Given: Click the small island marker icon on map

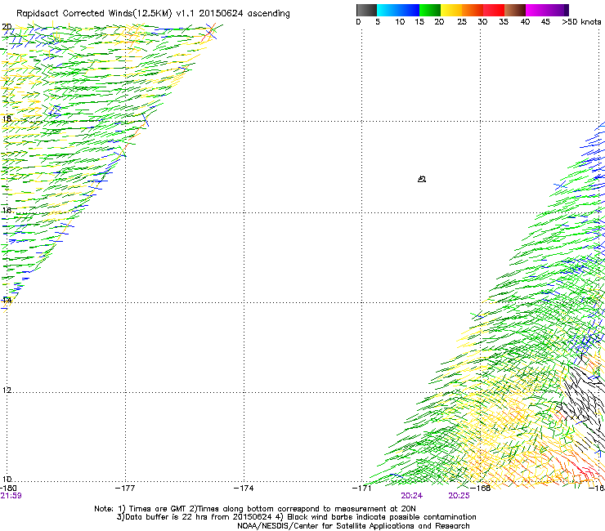Looking at the screenshot, I should (x=422, y=179).
